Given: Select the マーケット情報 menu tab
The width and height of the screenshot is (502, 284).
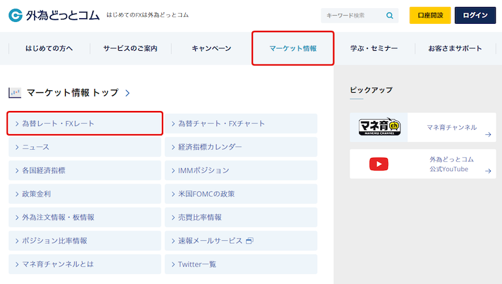Looking at the screenshot, I should click(x=293, y=48).
